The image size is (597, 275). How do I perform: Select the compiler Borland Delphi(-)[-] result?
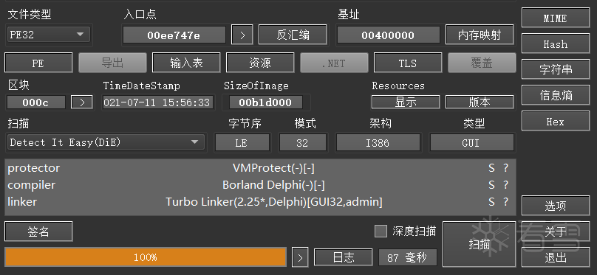(x=273, y=185)
